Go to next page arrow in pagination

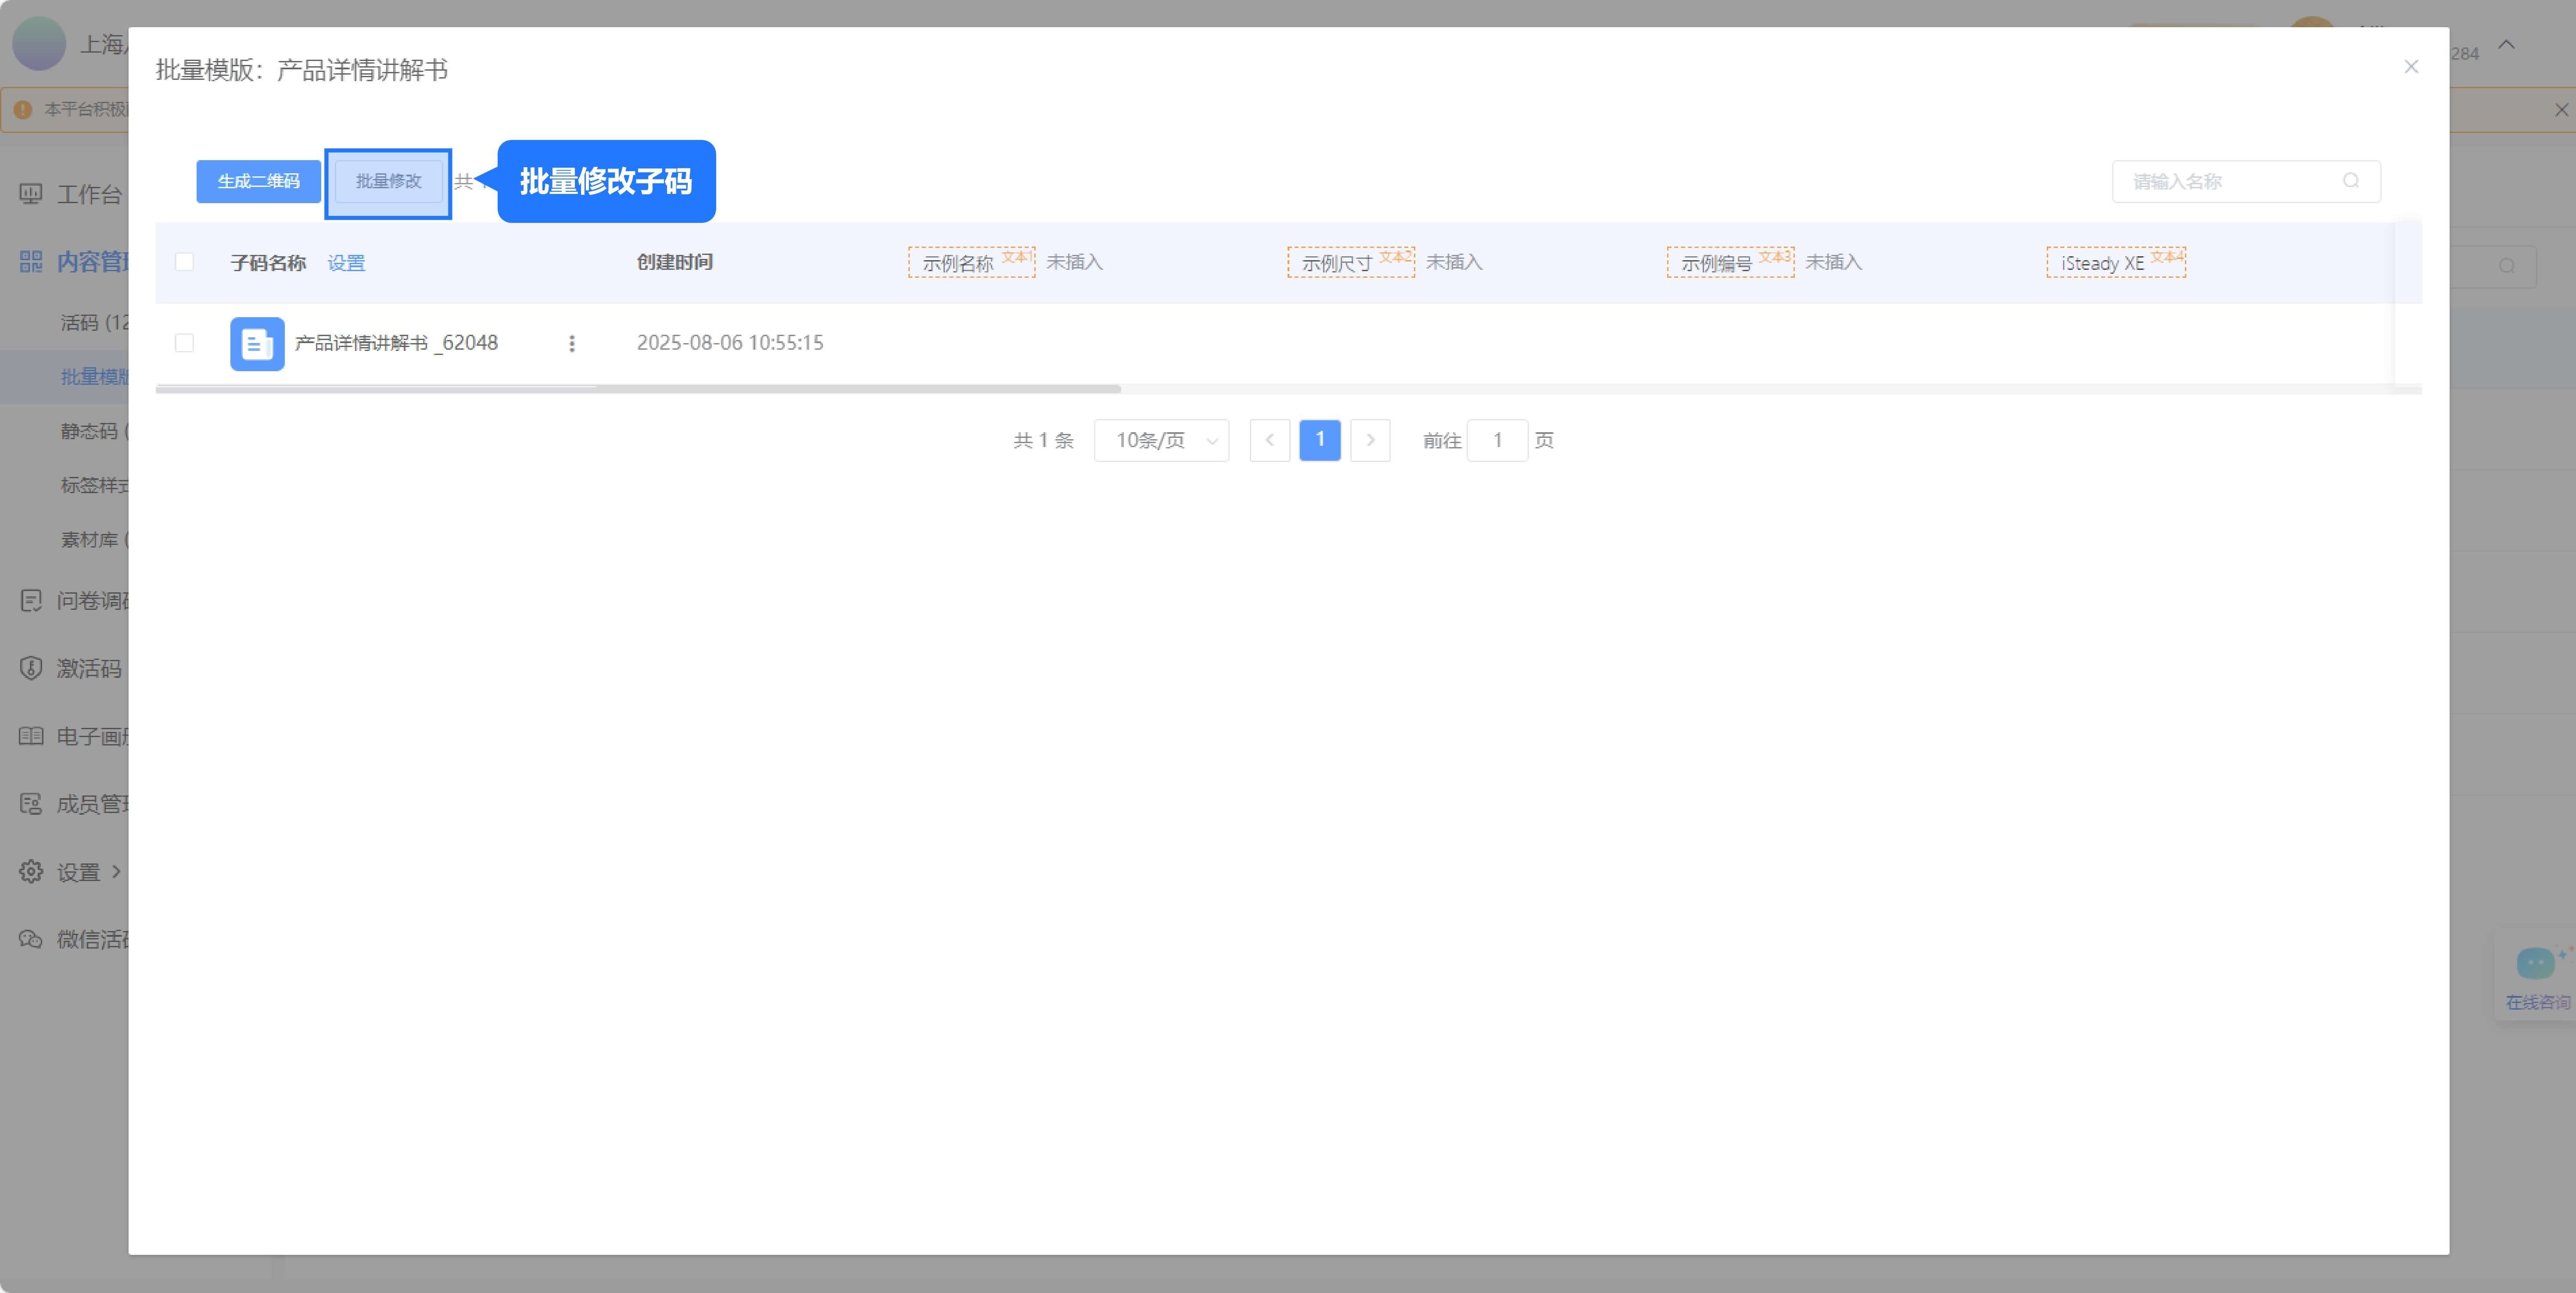[1370, 440]
